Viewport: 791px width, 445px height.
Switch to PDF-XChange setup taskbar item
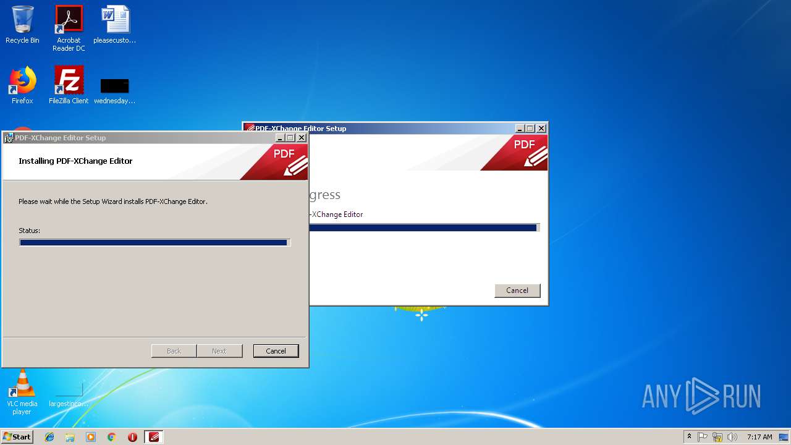pos(154,437)
